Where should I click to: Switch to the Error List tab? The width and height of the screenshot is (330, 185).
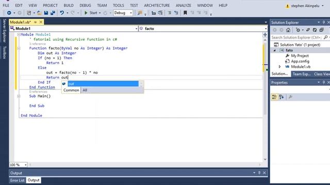17,180
